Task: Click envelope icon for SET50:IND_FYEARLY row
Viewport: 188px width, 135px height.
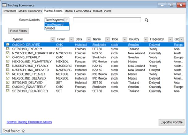Action: (x=8, y=49)
